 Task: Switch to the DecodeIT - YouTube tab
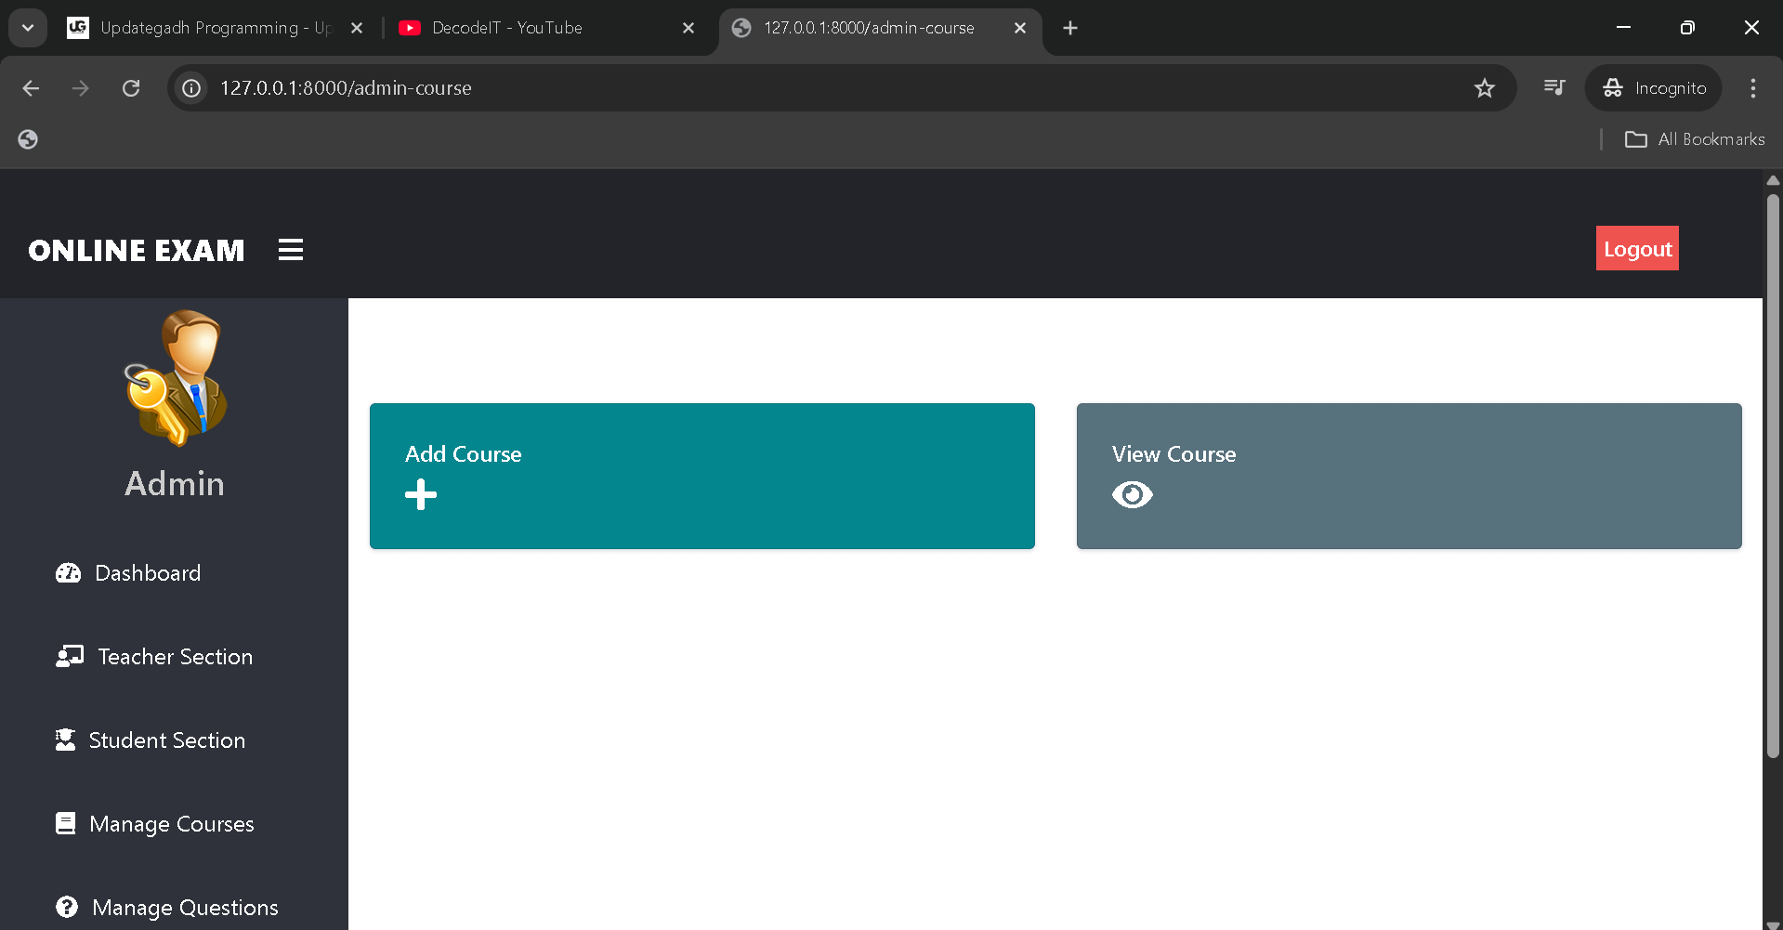[506, 27]
